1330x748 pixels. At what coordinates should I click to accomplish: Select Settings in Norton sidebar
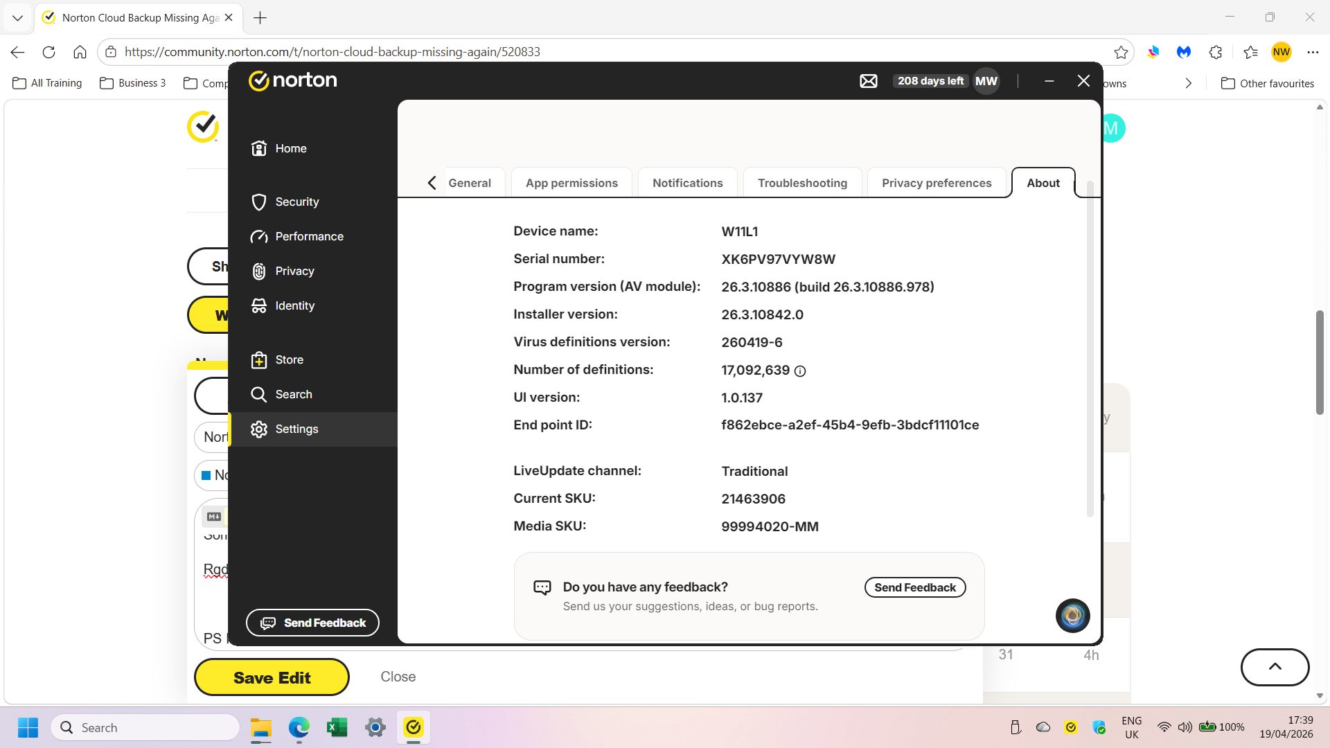tap(312, 429)
